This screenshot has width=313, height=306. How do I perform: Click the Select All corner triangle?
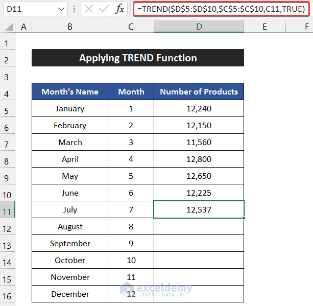click(x=8, y=27)
